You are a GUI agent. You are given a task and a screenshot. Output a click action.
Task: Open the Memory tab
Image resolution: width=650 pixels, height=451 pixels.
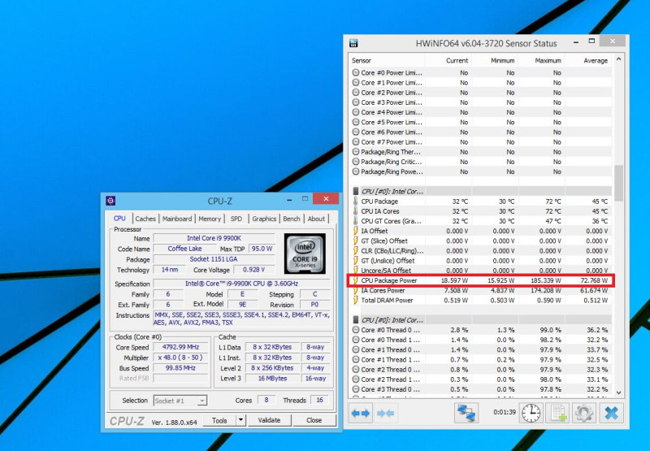point(210,219)
